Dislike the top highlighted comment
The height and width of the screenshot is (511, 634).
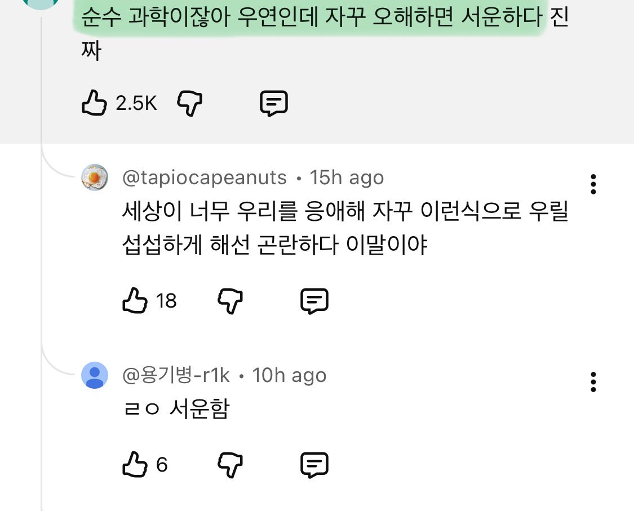click(x=189, y=103)
